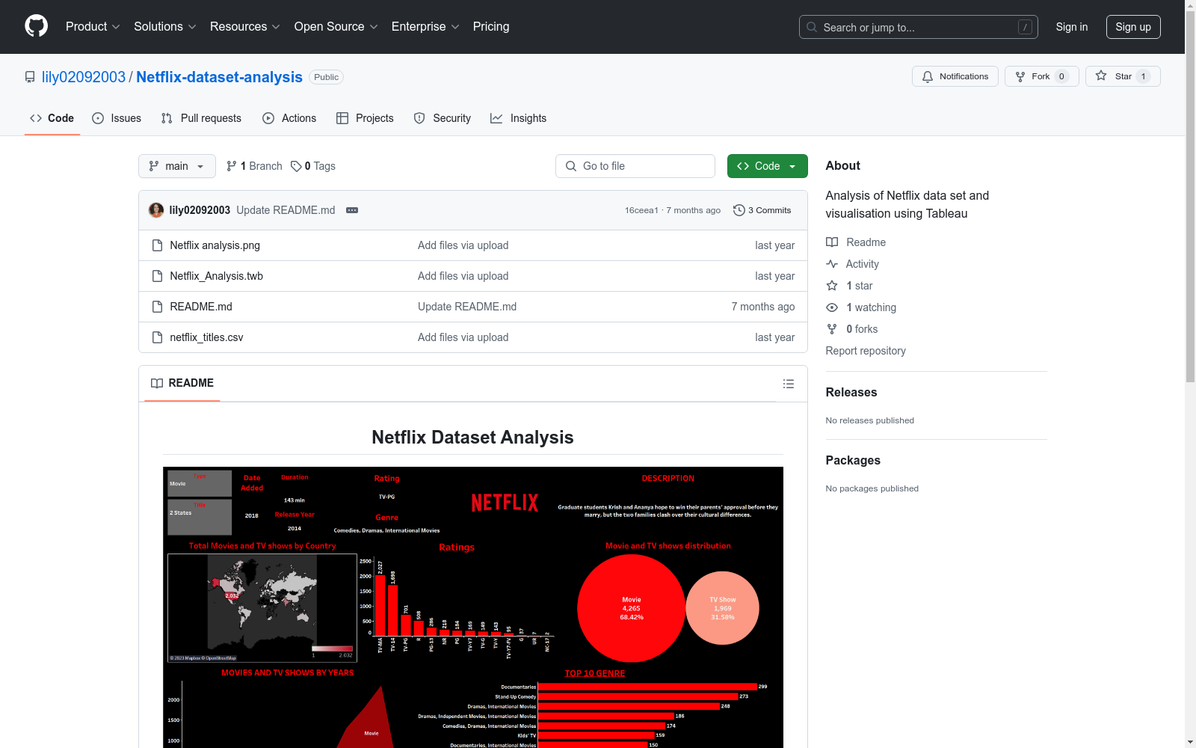This screenshot has width=1196, height=748.
Task: Click Report repository link
Action: [866, 351]
